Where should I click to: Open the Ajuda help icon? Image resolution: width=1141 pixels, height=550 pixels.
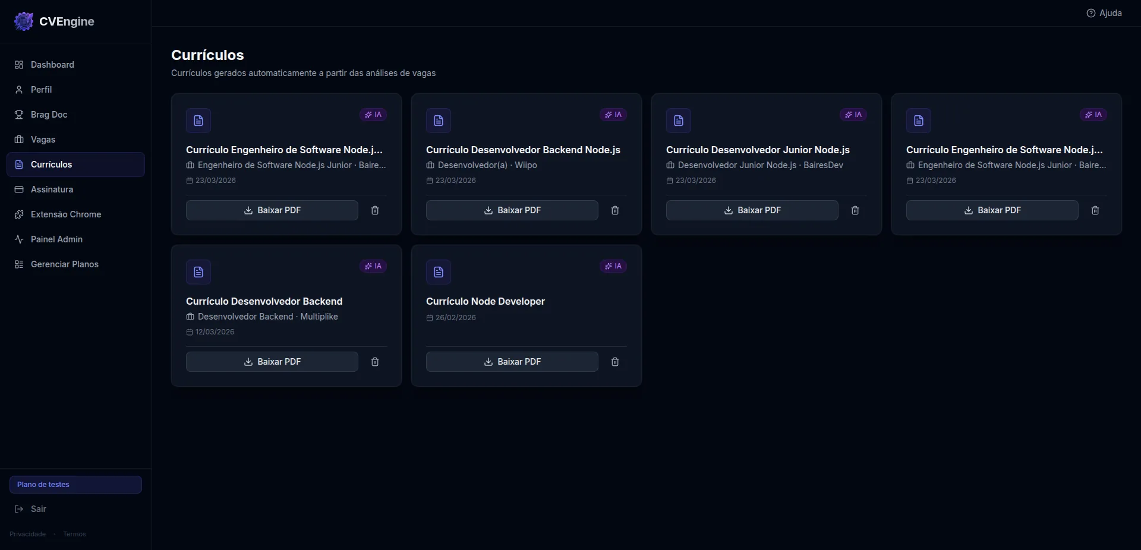click(x=1091, y=13)
